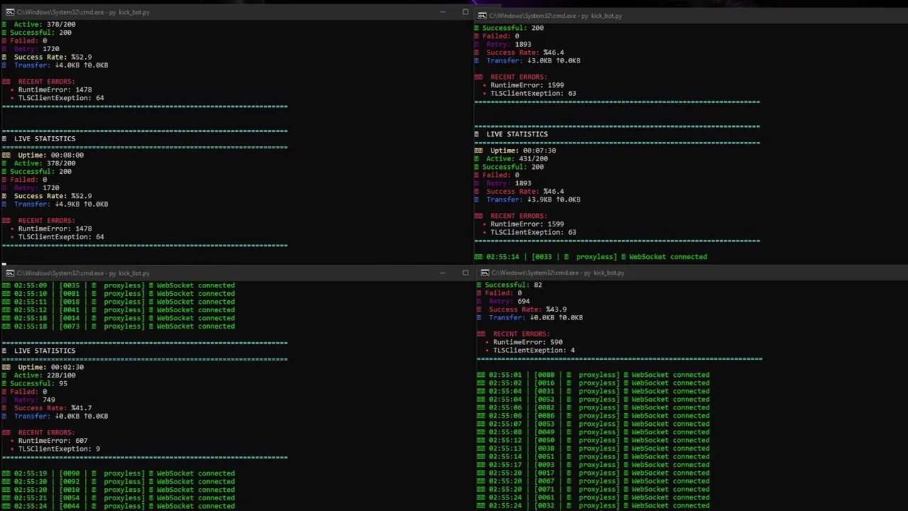Click the log line for bot [0093]
This screenshot has width=908, height=511.
point(593,465)
